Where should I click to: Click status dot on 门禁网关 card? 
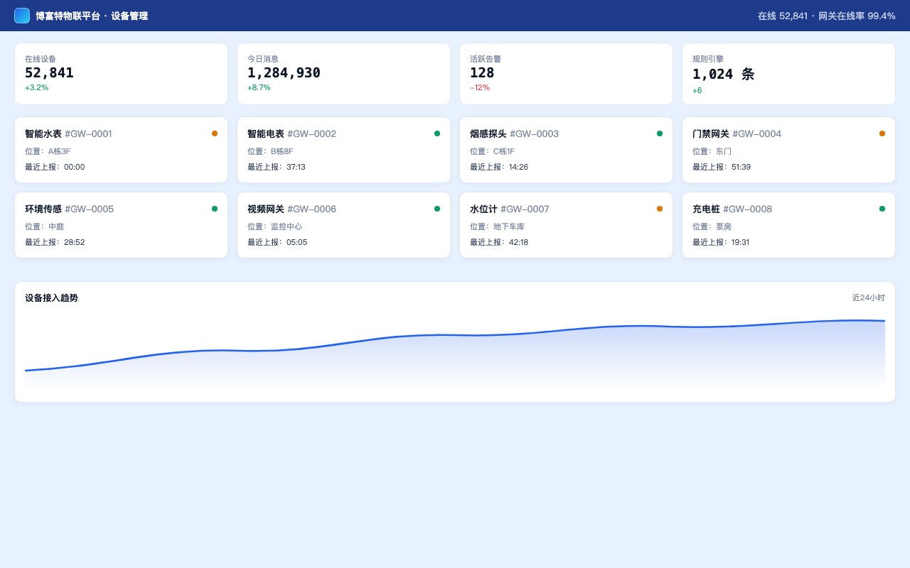(882, 133)
